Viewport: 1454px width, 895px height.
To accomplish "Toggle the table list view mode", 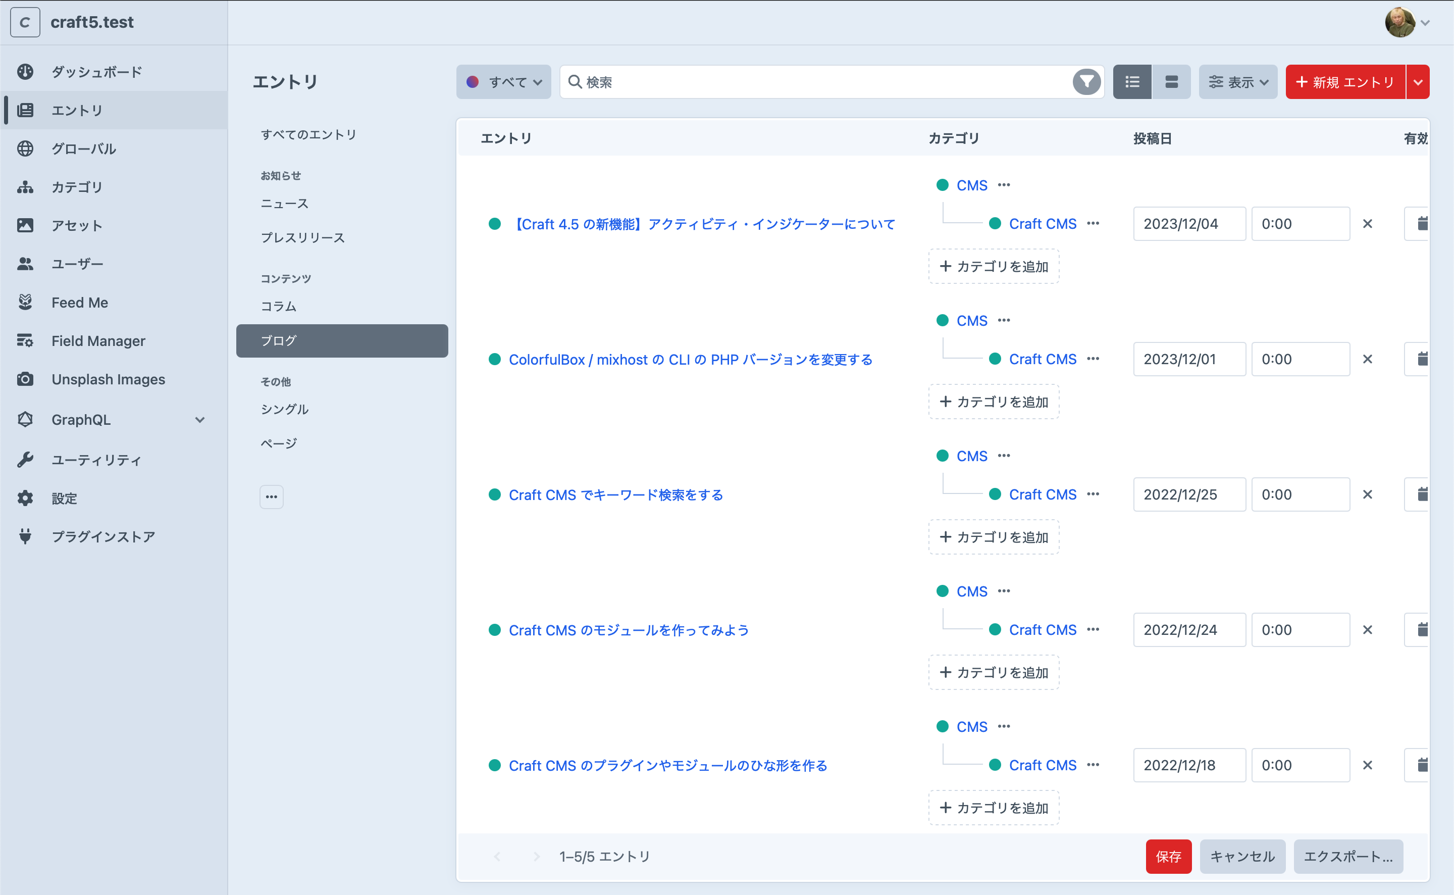I will (1131, 82).
